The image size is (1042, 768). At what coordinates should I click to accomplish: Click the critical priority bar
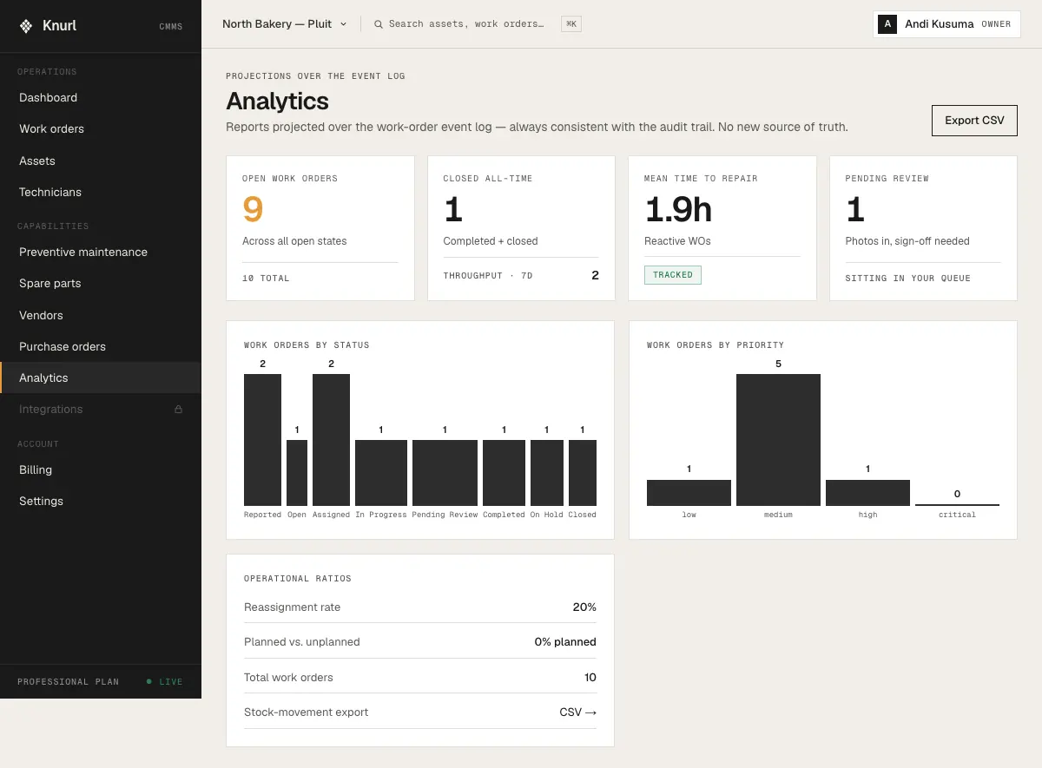click(x=957, y=504)
